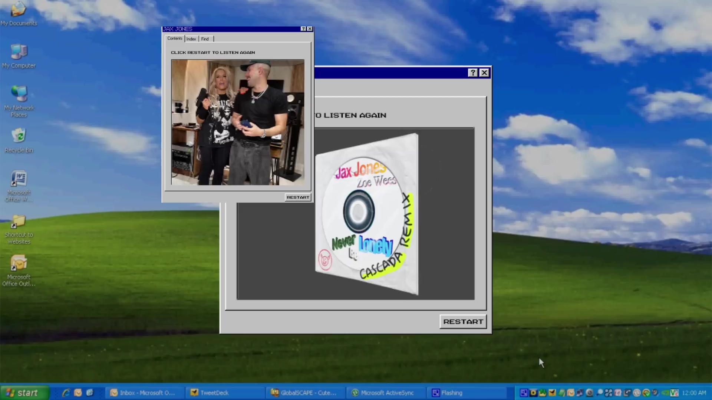The height and width of the screenshot is (400, 712).
Task: Switch to the Contents tab
Action: [x=175, y=39]
